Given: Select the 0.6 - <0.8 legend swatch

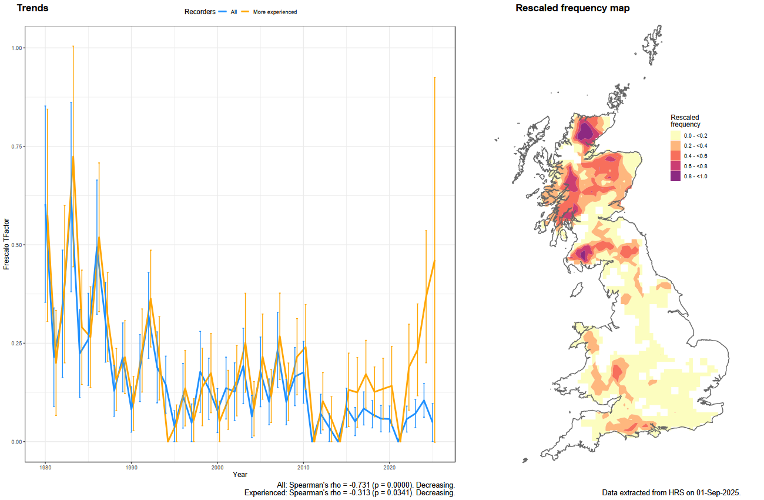Looking at the screenshot, I should (x=676, y=166).
